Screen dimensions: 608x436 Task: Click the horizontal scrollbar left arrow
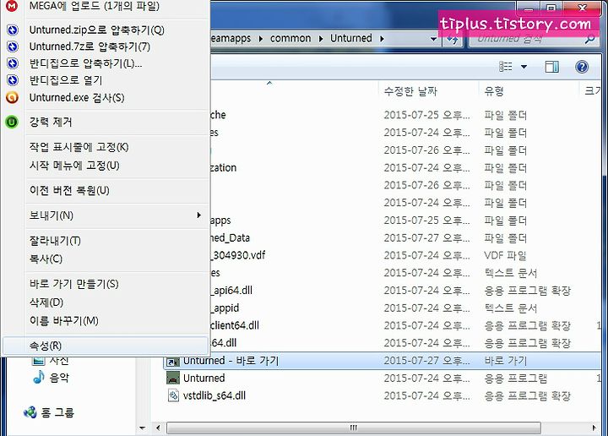click(157, 428)
